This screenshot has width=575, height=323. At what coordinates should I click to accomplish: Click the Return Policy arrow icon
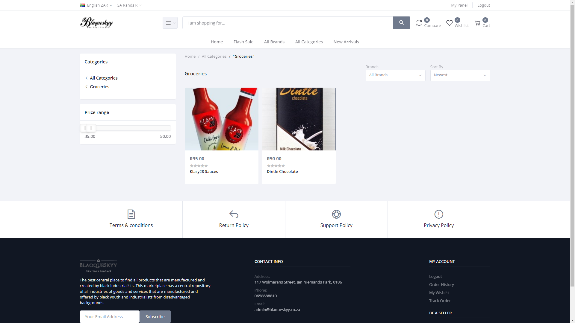pyautogui.click(x=234, y=214)
